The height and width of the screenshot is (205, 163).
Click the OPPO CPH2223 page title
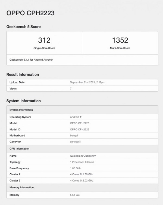coord(30,13)
